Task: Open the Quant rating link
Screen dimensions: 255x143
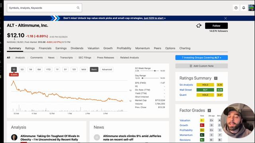Action: 183,95
